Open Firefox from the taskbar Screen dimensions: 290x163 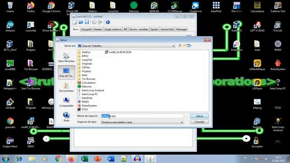tap(71, 159)
